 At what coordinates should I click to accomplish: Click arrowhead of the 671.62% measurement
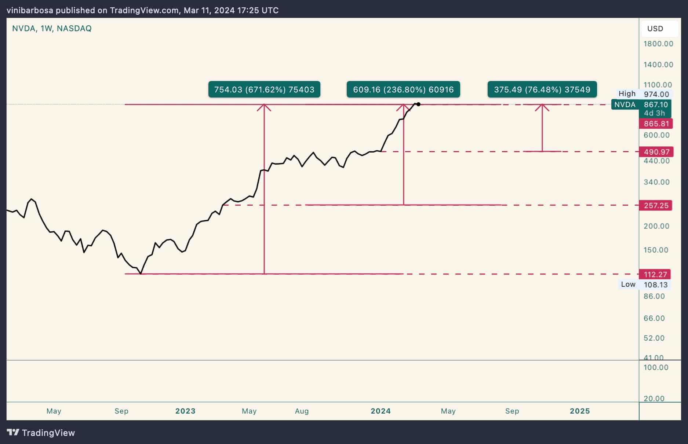tap(264, 107)
